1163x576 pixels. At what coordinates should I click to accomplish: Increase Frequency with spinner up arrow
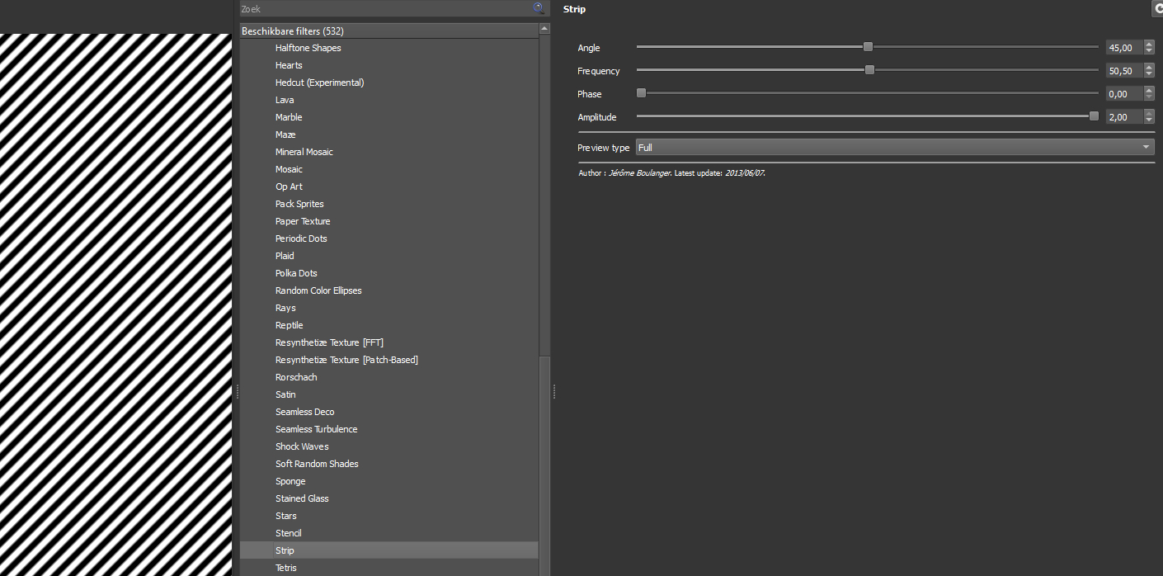(1150, 67)
